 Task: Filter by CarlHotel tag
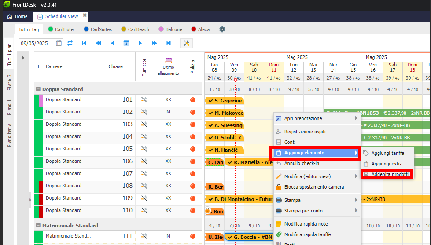point(61,29)
